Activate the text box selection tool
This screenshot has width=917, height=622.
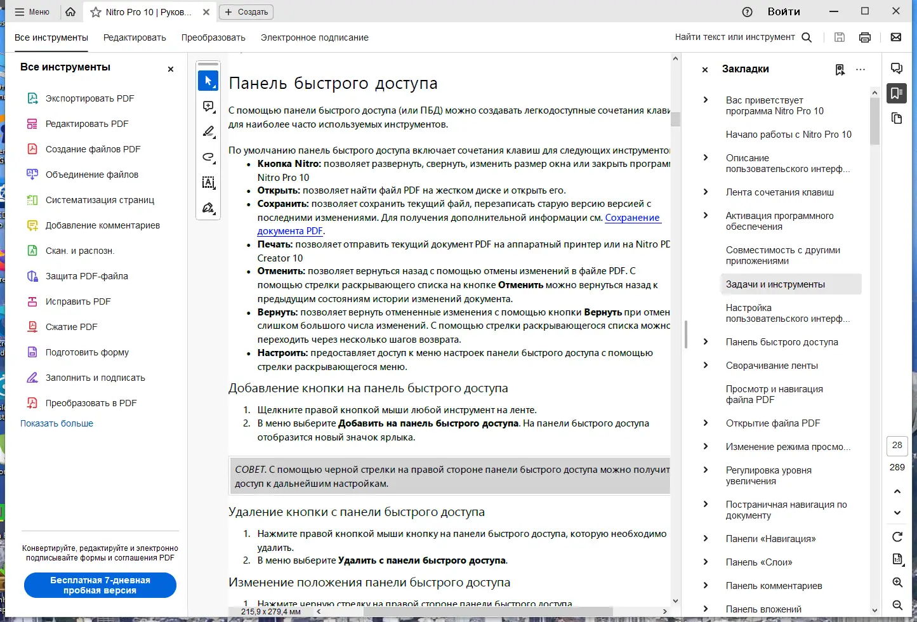(208, 183)
